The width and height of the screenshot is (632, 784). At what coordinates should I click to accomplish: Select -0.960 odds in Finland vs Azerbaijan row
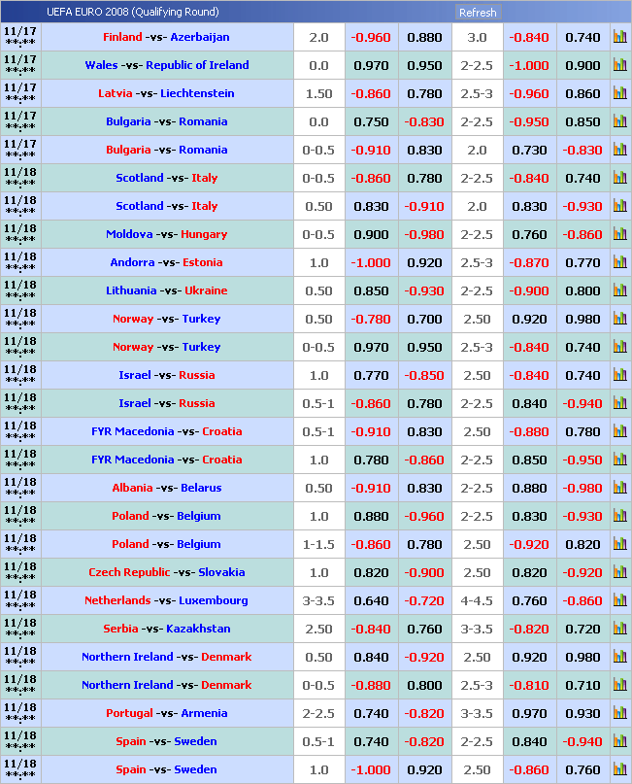[370, 38]
